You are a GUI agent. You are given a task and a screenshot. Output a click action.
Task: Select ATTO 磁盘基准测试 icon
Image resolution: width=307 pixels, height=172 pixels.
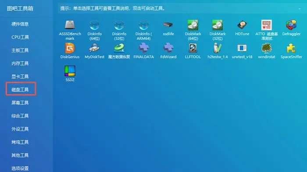point(267,25)
